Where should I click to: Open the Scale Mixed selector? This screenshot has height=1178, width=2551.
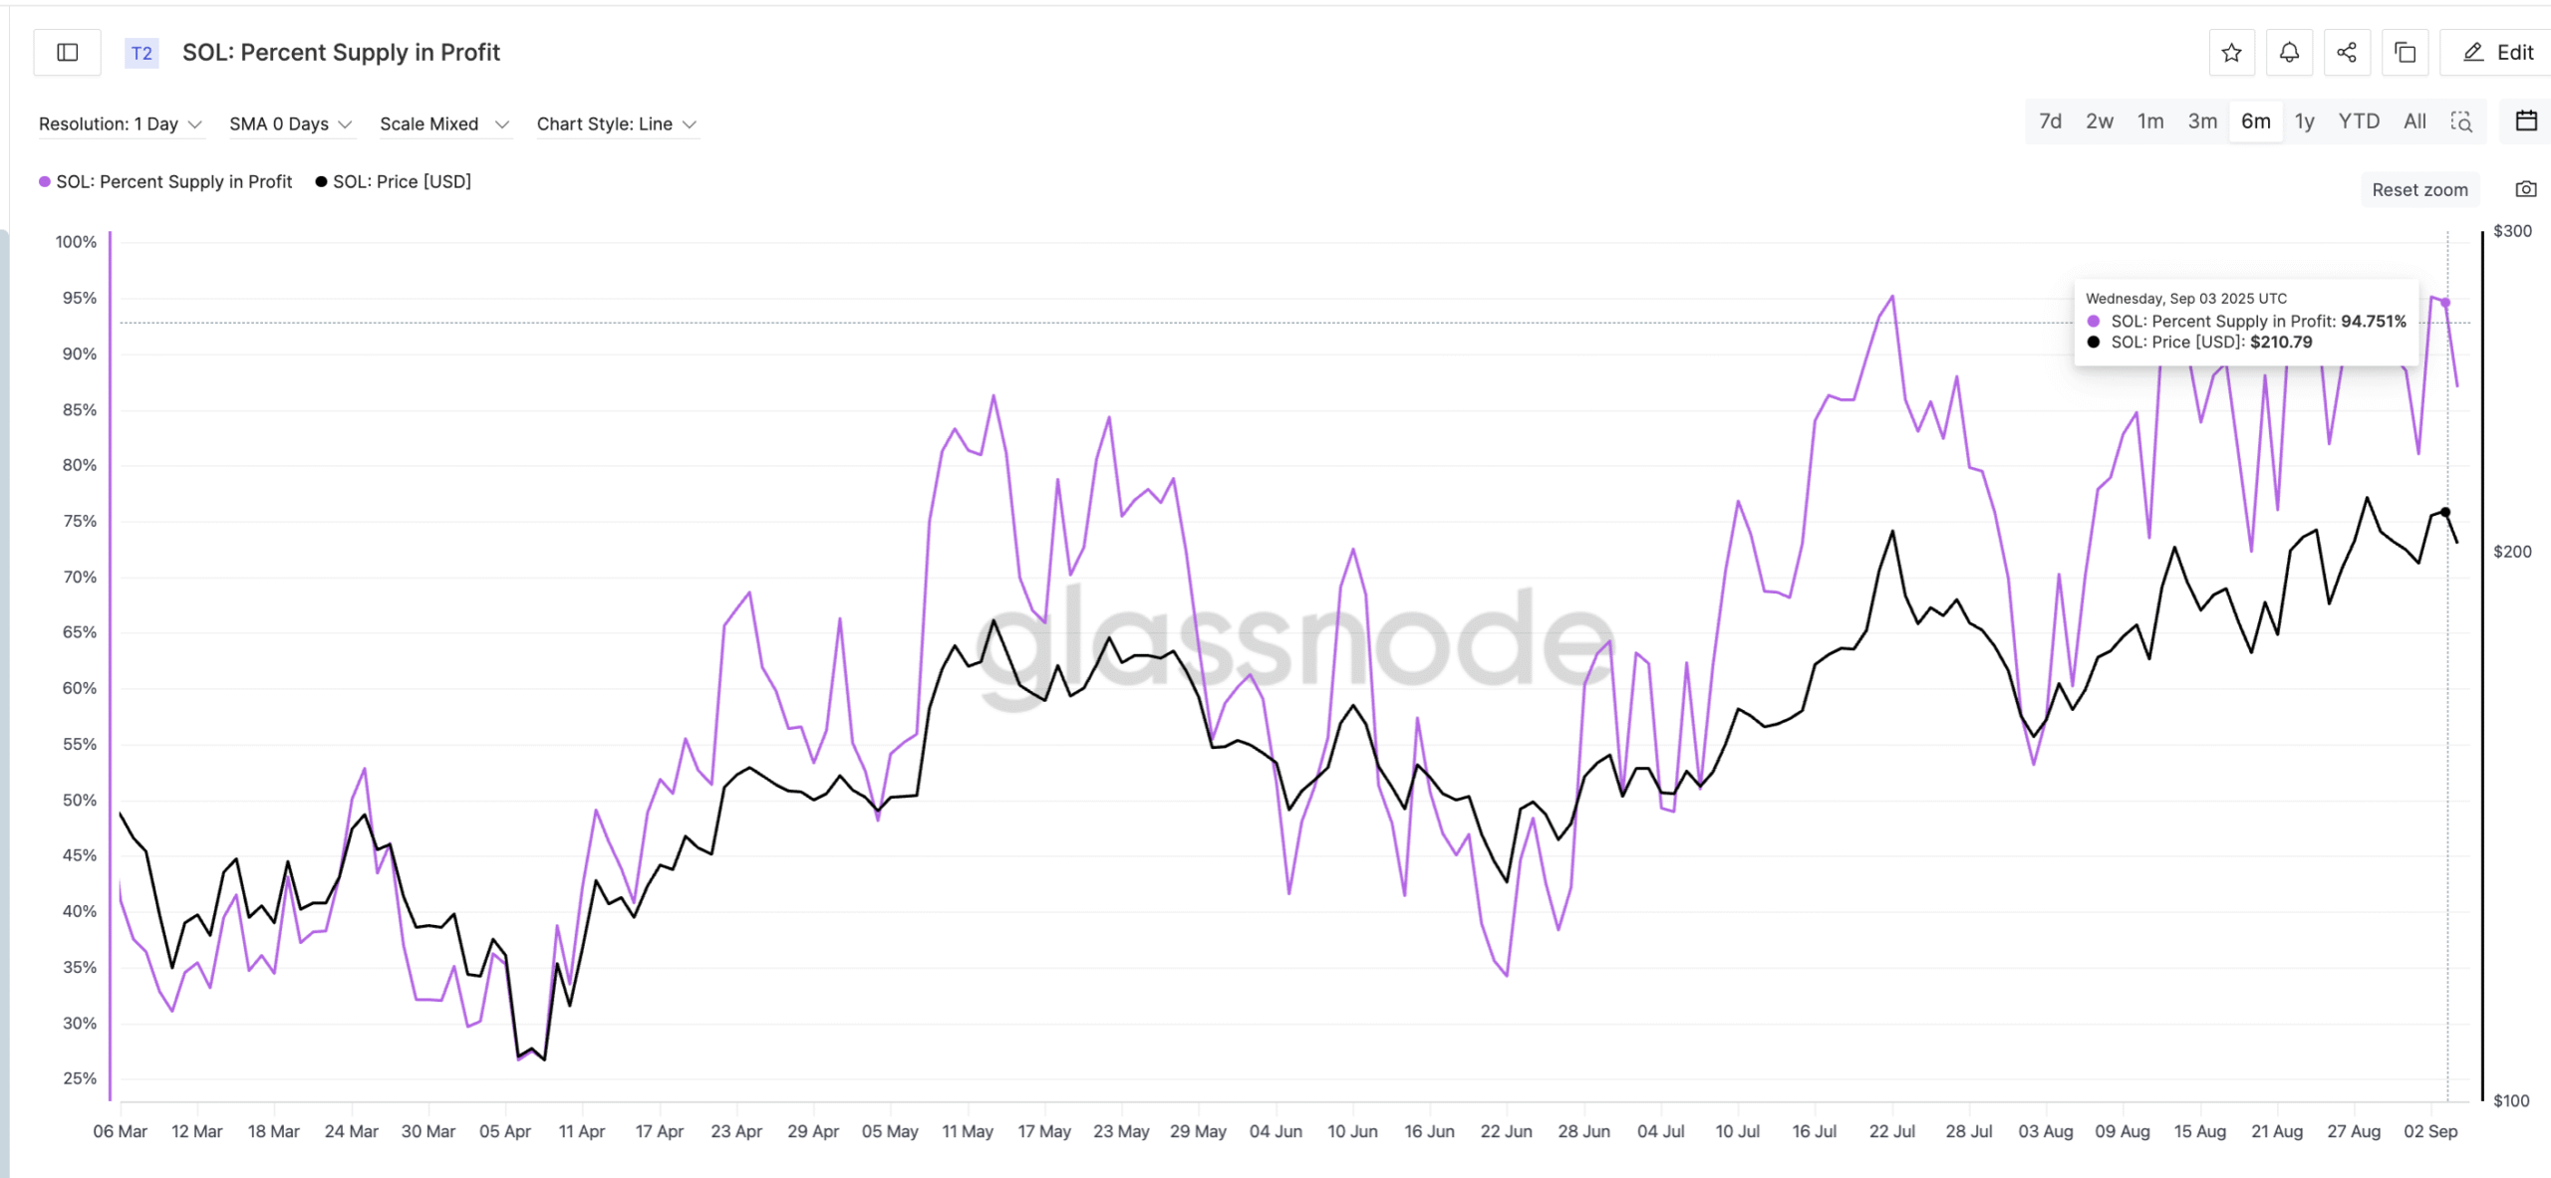(x=443, y=123)
